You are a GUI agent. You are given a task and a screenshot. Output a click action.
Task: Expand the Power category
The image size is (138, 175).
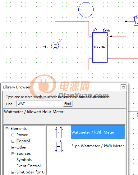point(13,135)
